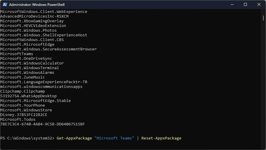
Task: Click the 'Microsoft.WindowsStore' line
Action: 26,110
